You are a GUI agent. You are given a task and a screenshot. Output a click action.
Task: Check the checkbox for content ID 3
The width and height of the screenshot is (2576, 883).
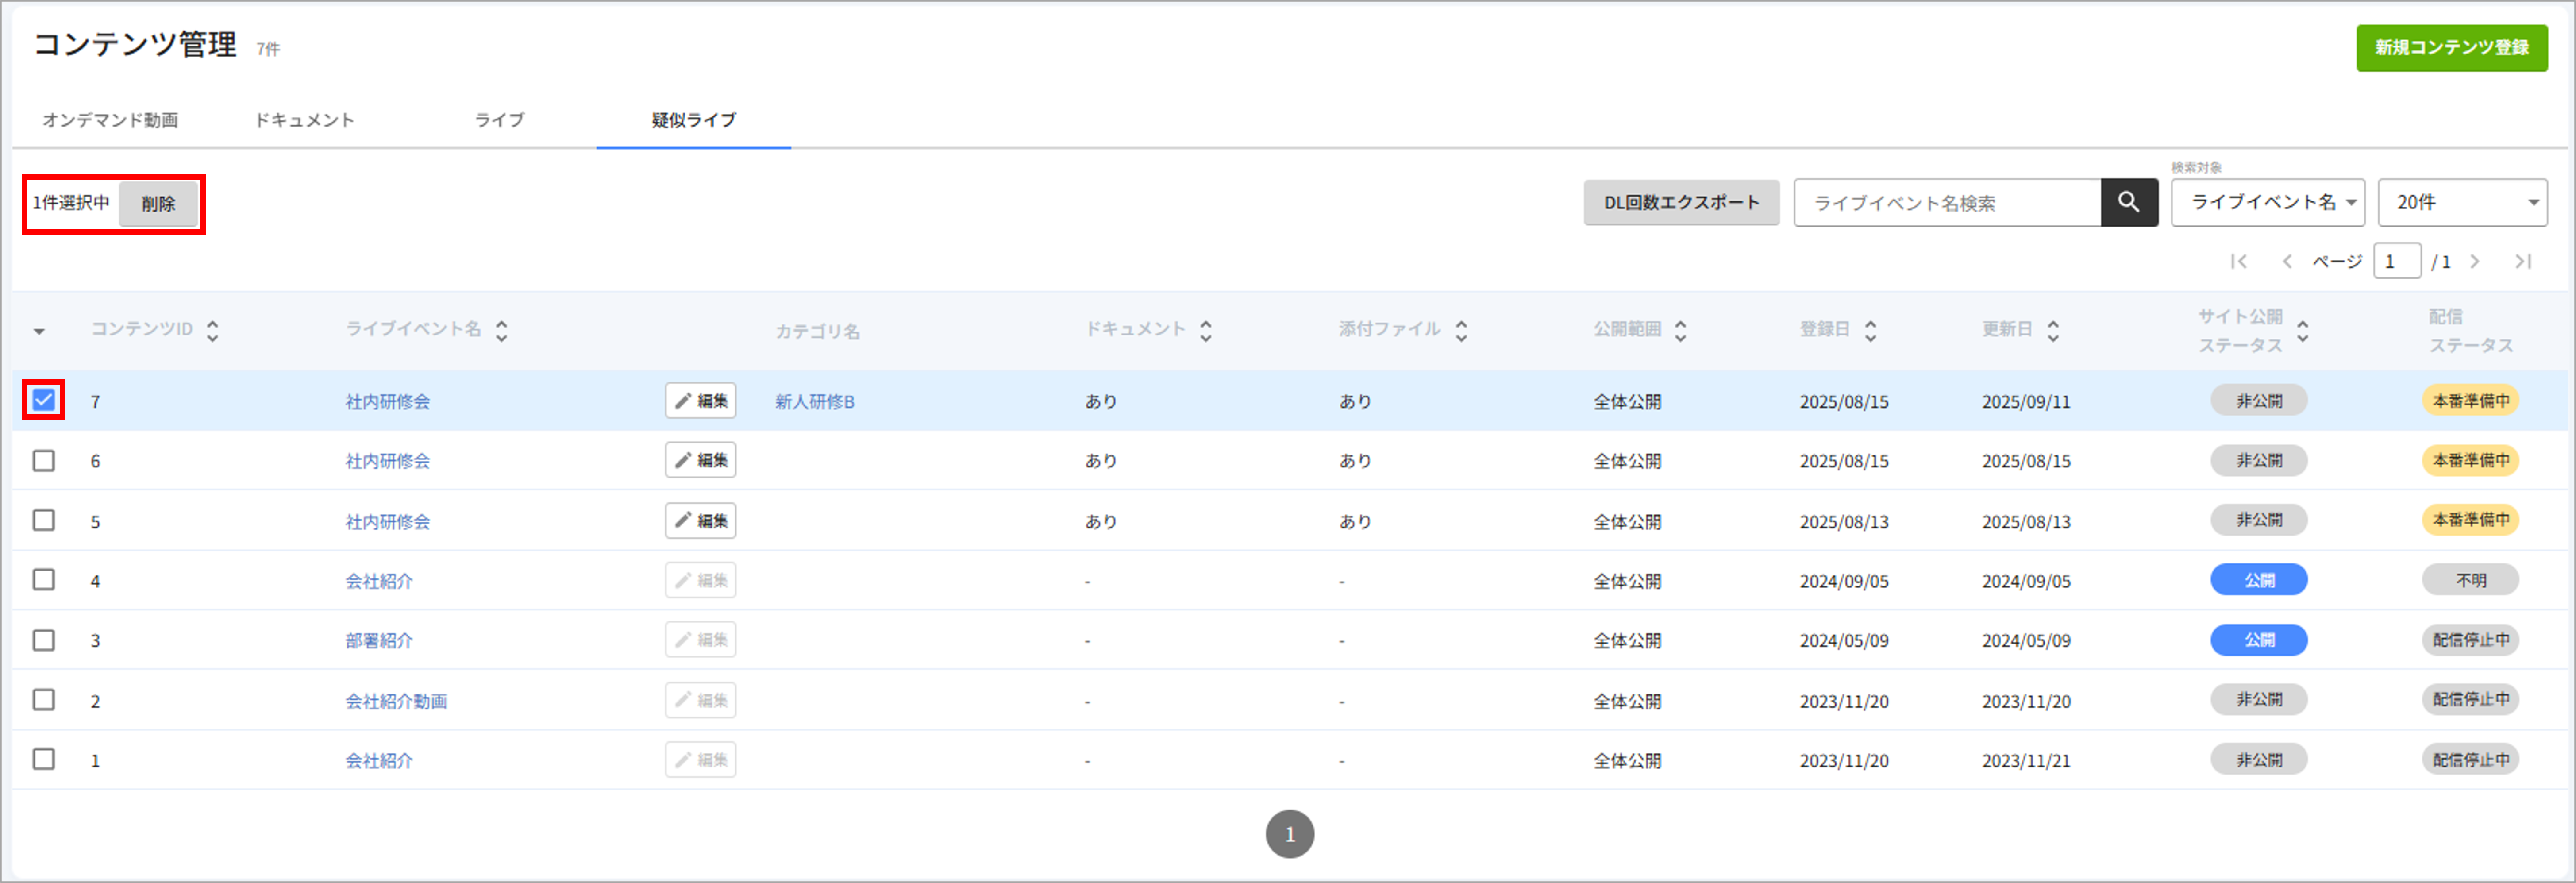[x=43, y=640]
